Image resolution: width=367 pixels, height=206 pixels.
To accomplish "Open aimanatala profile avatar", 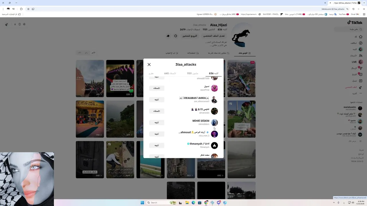I will pos(214,111).
